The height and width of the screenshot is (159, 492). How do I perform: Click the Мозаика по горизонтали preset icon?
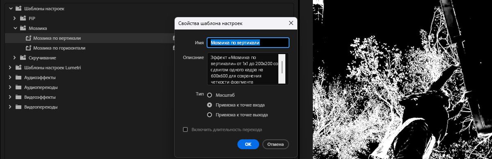tap(28, 48)
